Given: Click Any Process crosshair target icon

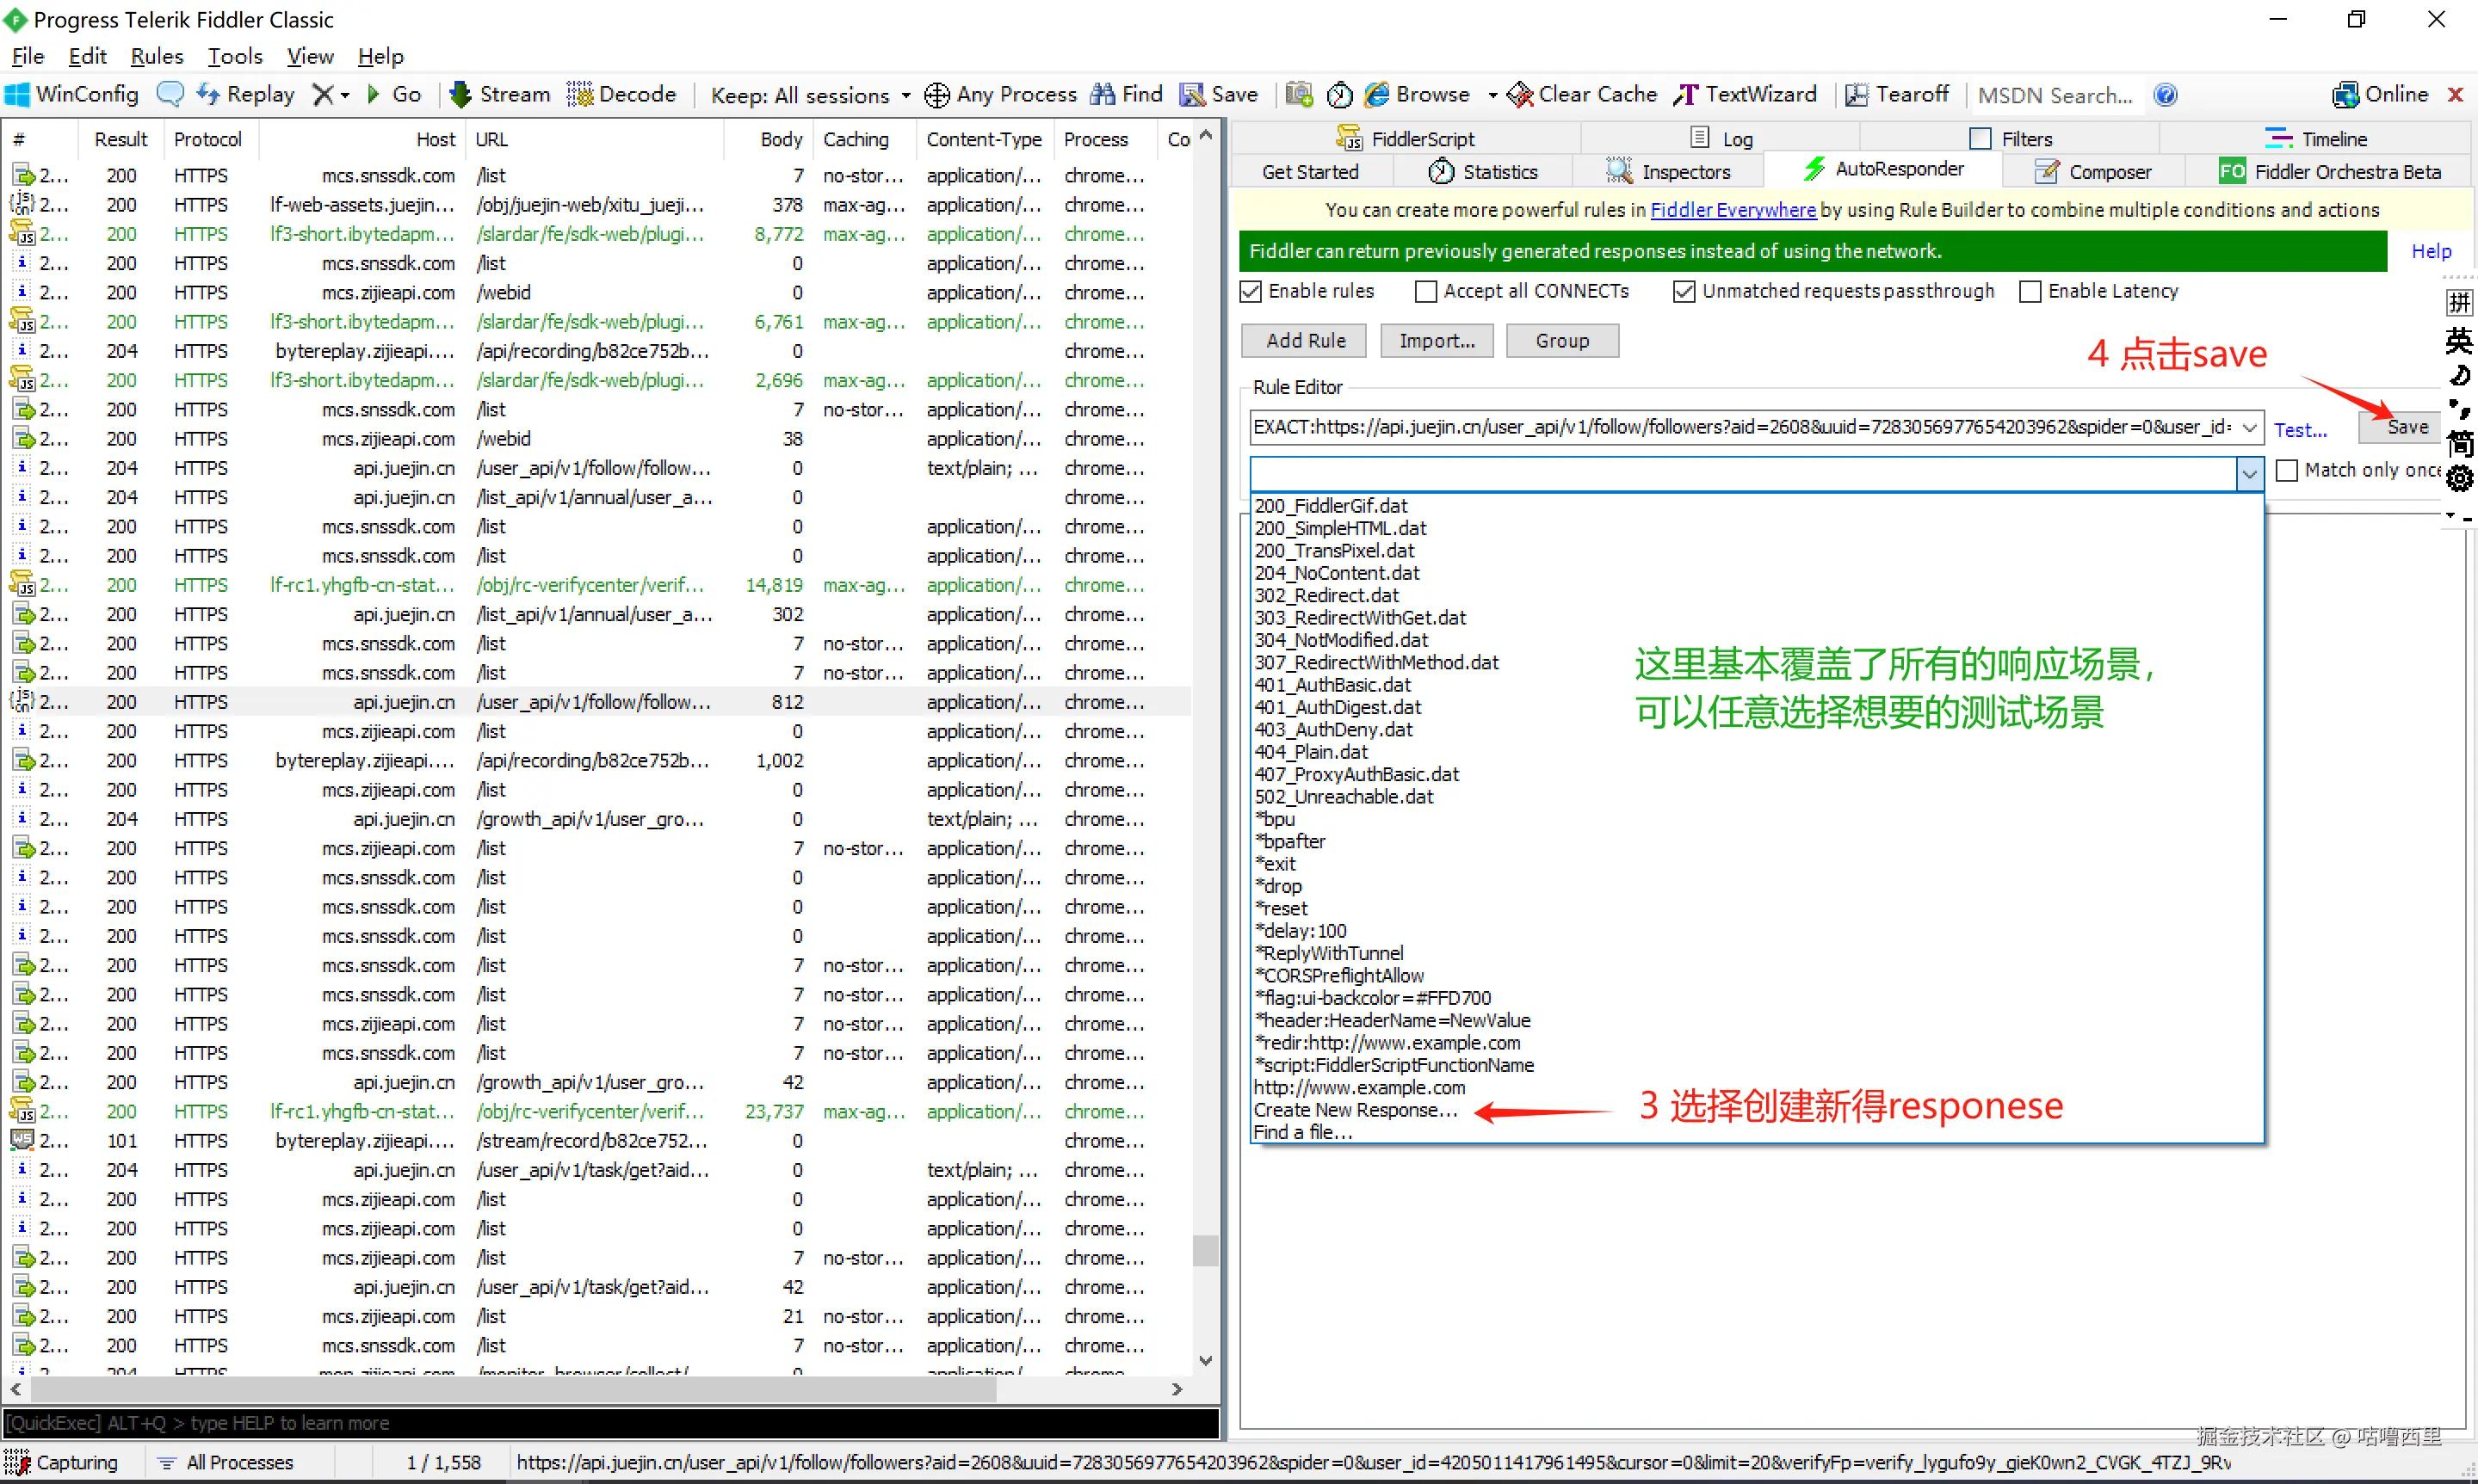Looking at the screenshot, I should [936, 95].
